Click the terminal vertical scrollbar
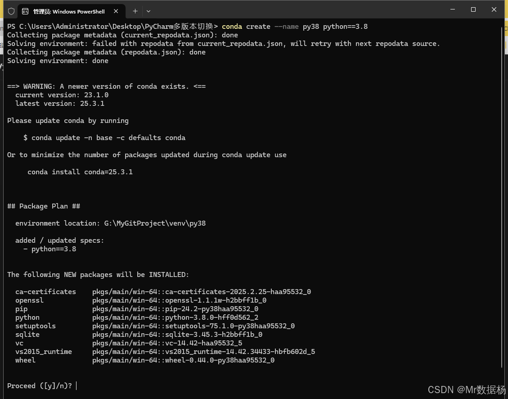Screen dimensions: 508x399 [503, 198]
